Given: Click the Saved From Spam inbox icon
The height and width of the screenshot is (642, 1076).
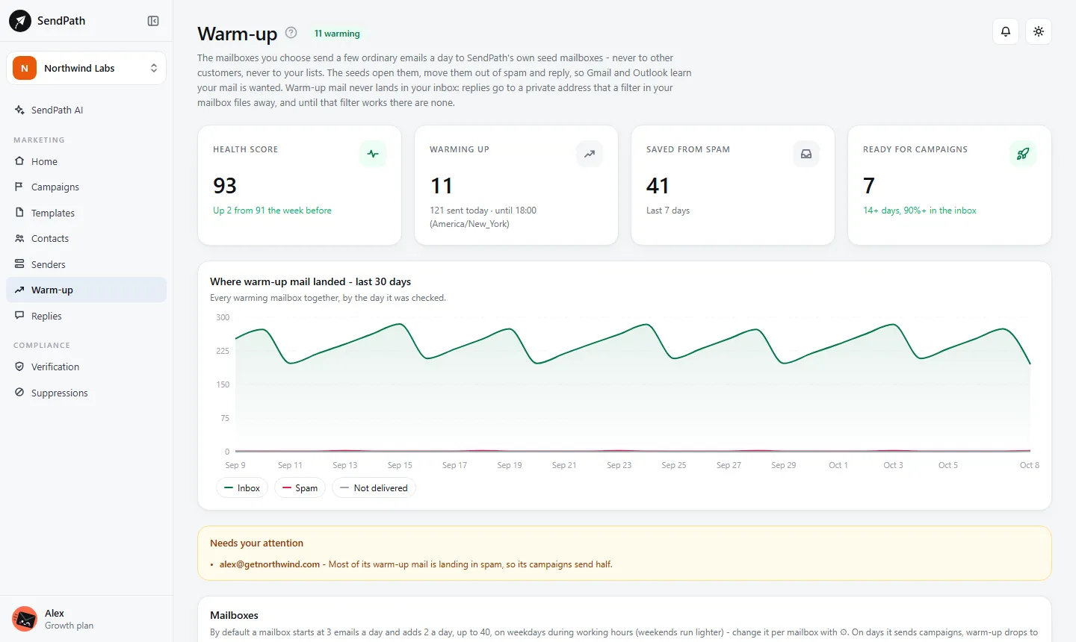Looking at the screenshot, I should (806, 154).
